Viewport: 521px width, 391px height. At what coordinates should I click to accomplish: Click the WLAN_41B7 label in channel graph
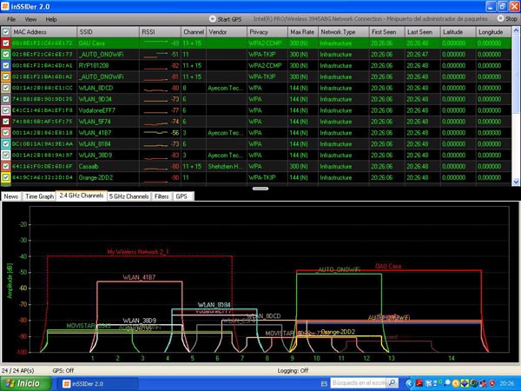(139, 277)
